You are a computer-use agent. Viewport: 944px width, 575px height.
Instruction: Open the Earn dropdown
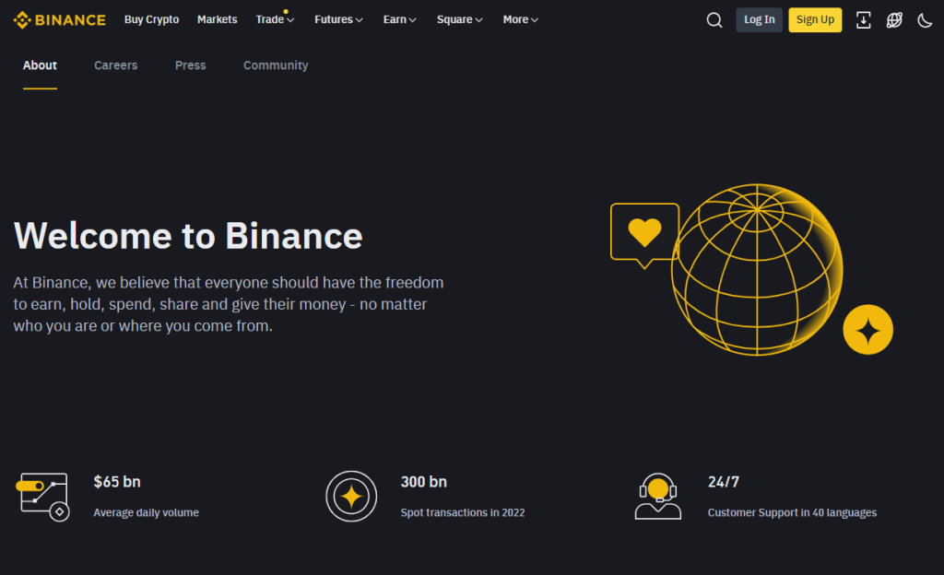pyautogui.click(x=398, y=19)
